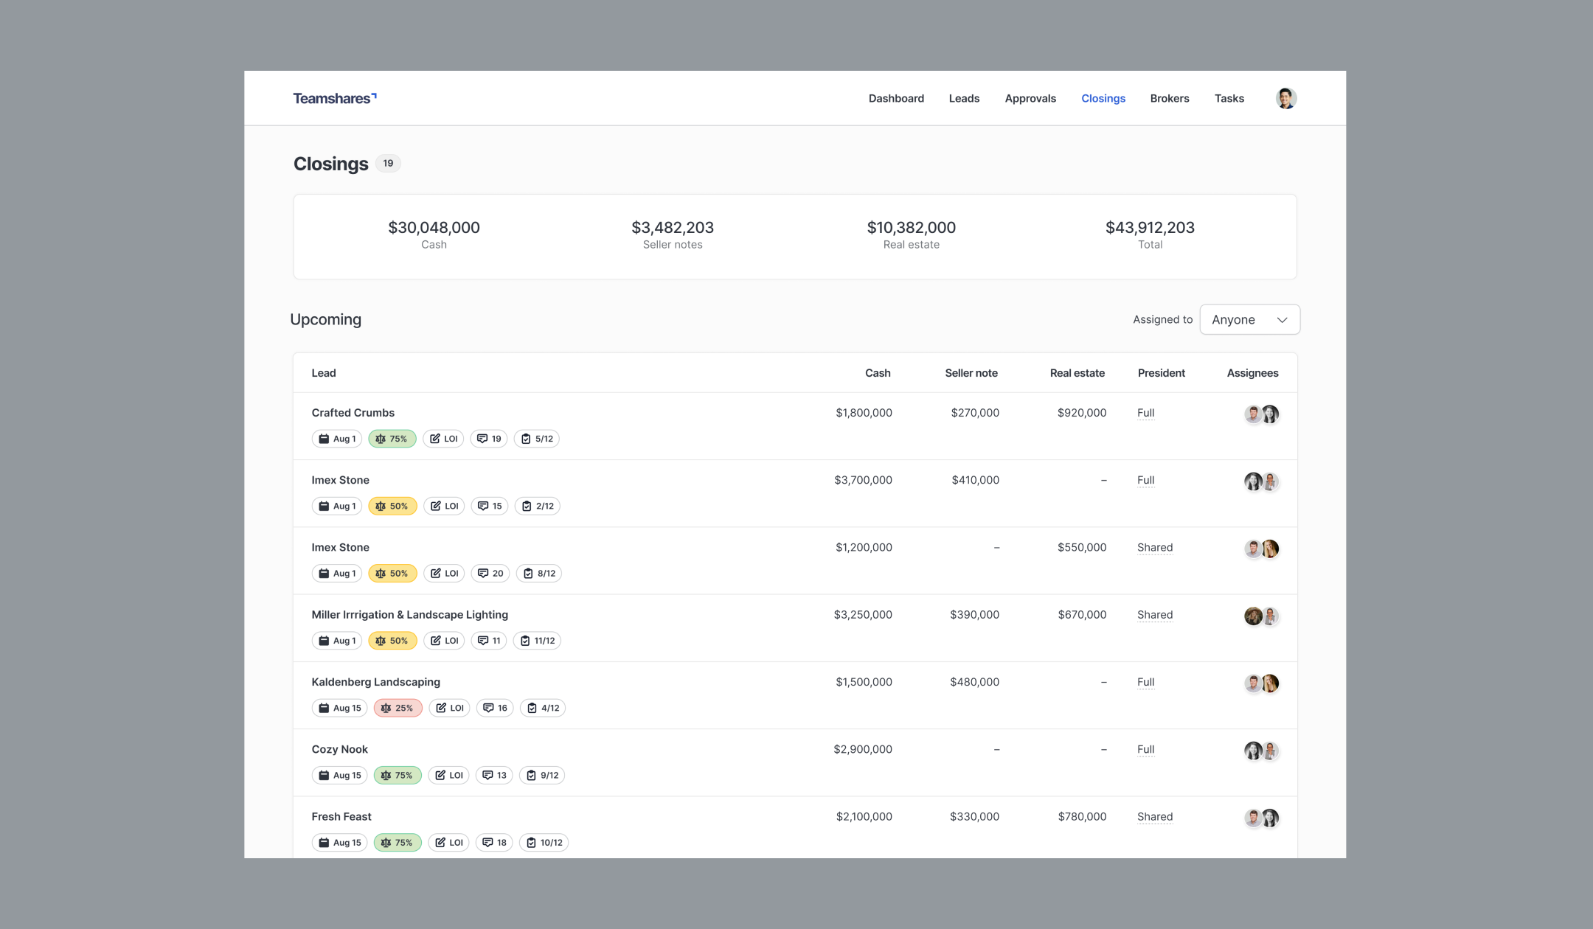Click Kaldenberg Landscaping 25% probability badge
The height and width of the screenshot is (929, 1593).
point(398,708)
